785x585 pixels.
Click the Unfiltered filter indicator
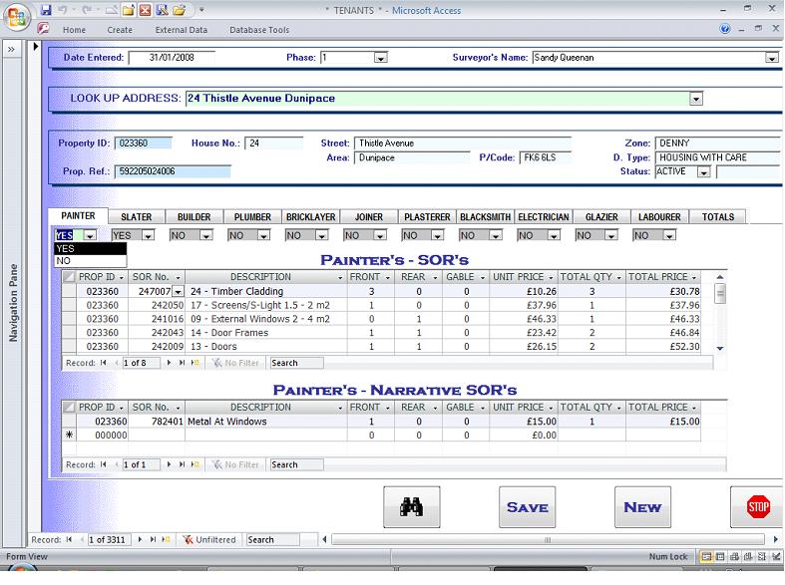tap(209, 539)
